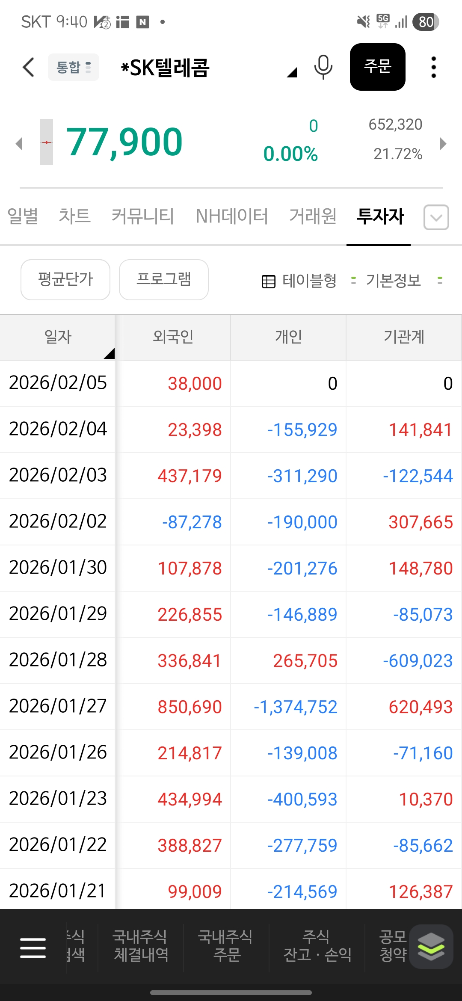This screenshot has height=1001, width=462.
Task: Switch to the 차트 tab
Action: pyautogui.click(x=74, y=216)
